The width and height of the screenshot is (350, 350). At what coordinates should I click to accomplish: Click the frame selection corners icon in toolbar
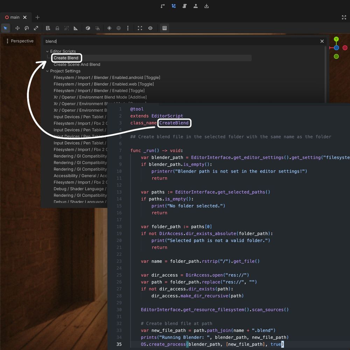tap(140, 28)
